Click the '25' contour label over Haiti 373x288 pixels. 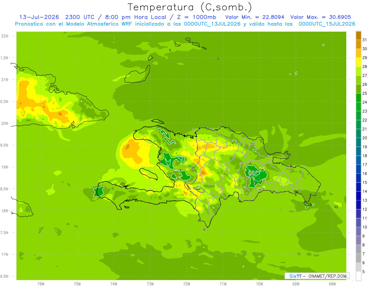click(x=183, y=162)
